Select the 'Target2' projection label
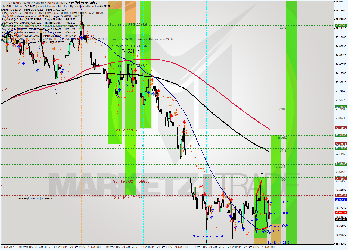 [281, 137]
